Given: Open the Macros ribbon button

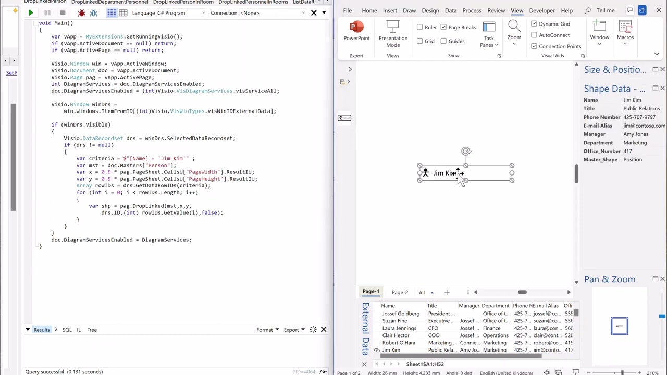Looking at the screenshot, I should 625,32.
